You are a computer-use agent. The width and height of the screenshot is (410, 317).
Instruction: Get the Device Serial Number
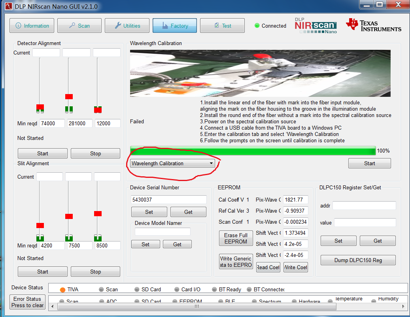click(188, 212)
